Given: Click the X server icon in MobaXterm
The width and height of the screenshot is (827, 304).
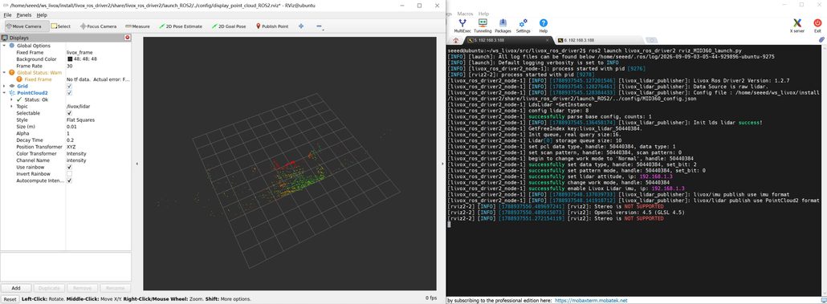Looking at the screenshot, I should 797,25.
